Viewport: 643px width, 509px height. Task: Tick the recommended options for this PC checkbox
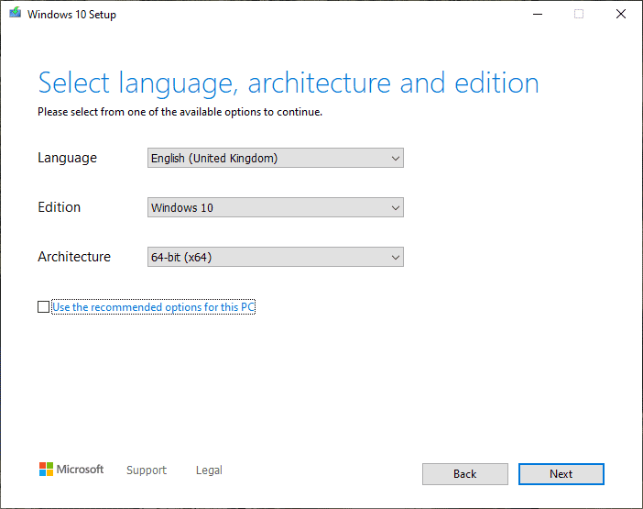(43, 307)
